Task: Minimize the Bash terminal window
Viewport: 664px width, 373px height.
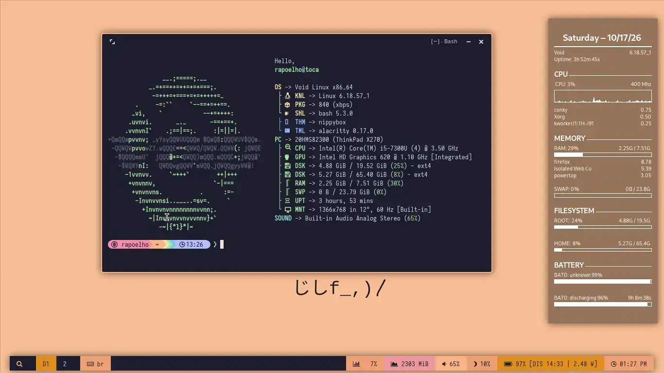Action: [x=469, y=42]
